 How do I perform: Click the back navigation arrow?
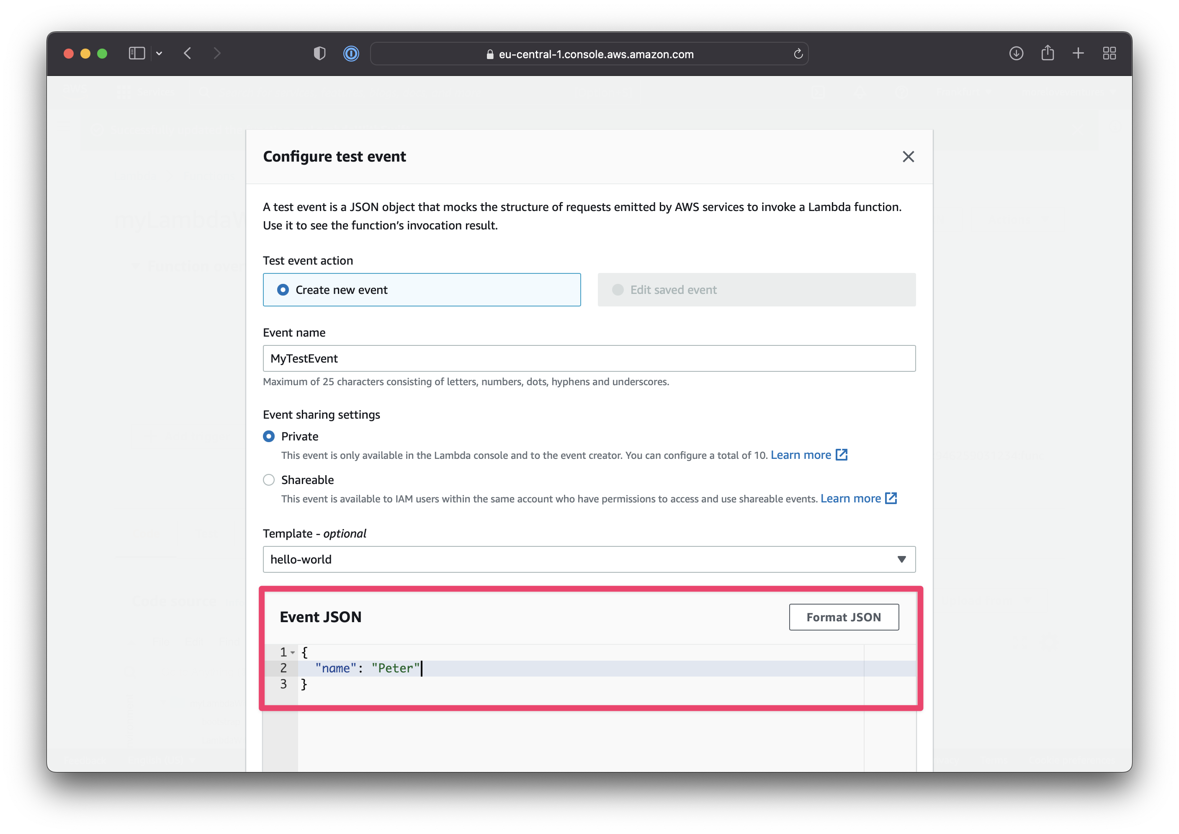click(x=188, y=53)
